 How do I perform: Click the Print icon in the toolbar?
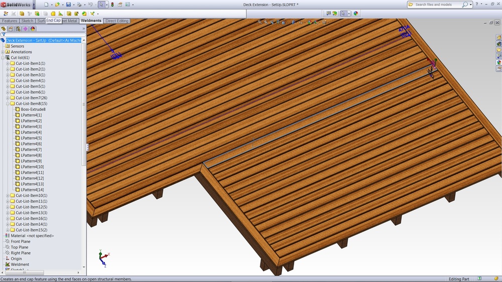coord(79,5)
